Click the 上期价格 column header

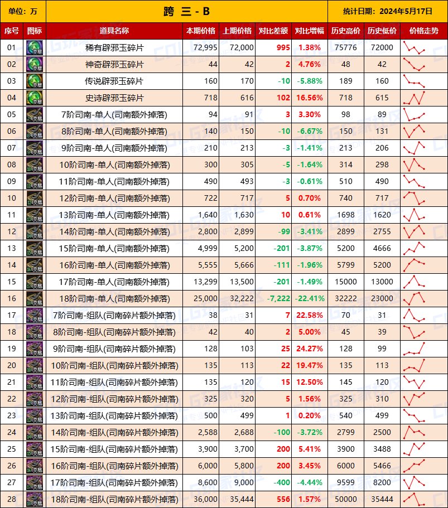coord(237,31)
